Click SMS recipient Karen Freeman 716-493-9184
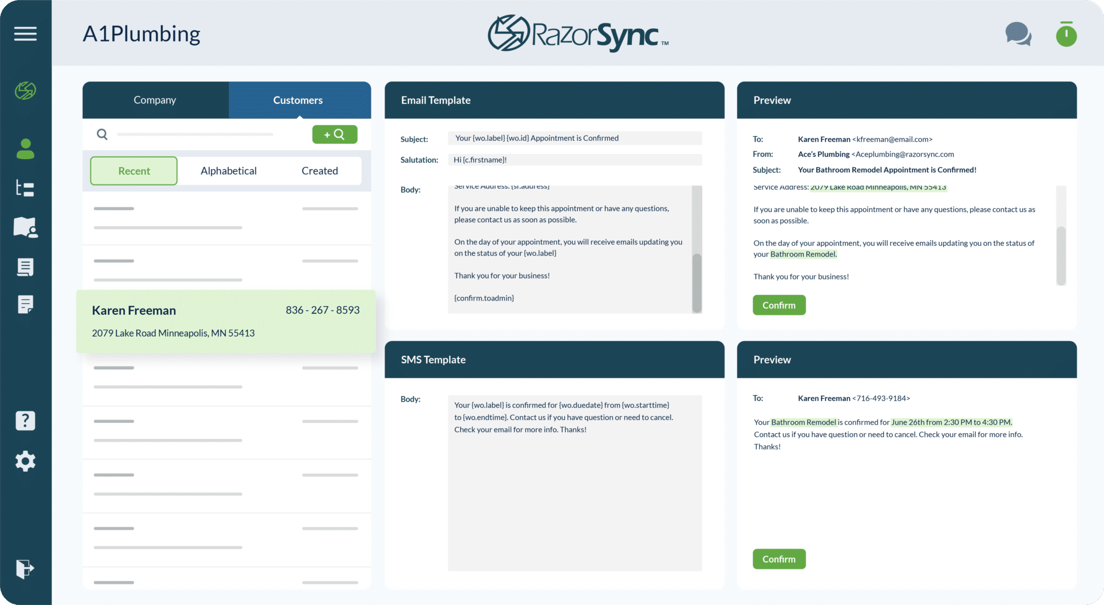 pos(854,398)
